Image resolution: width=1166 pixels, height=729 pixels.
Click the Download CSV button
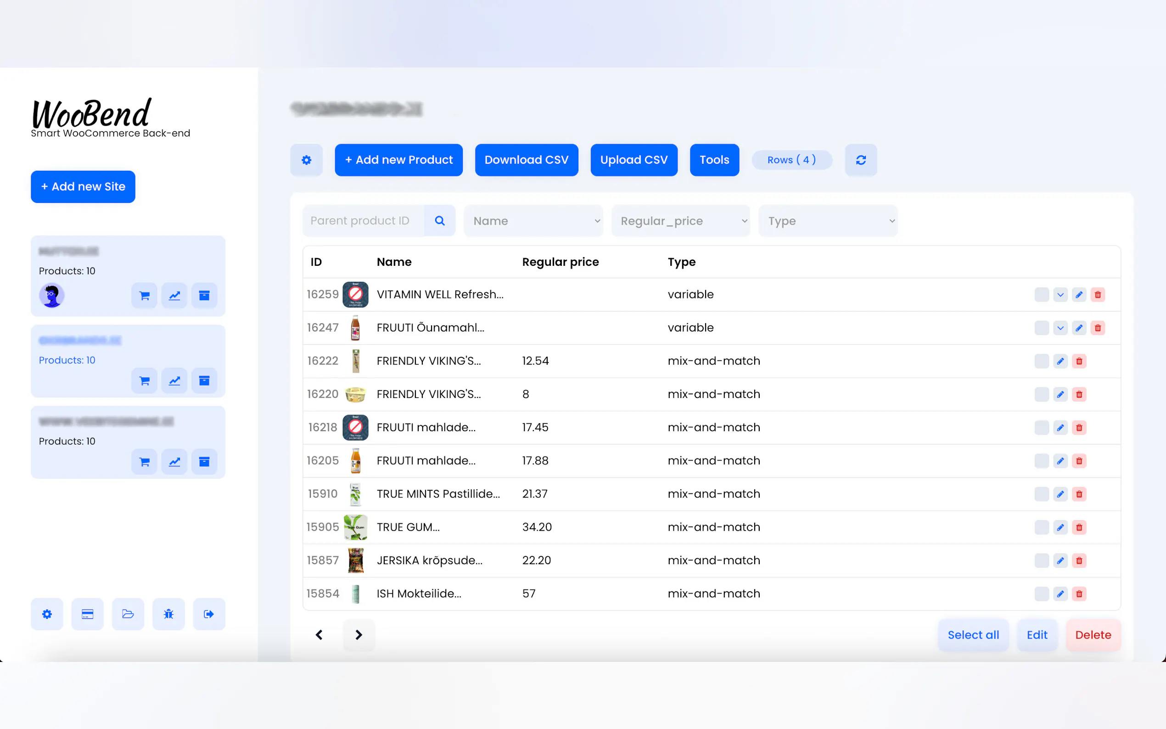coord(526,160)
